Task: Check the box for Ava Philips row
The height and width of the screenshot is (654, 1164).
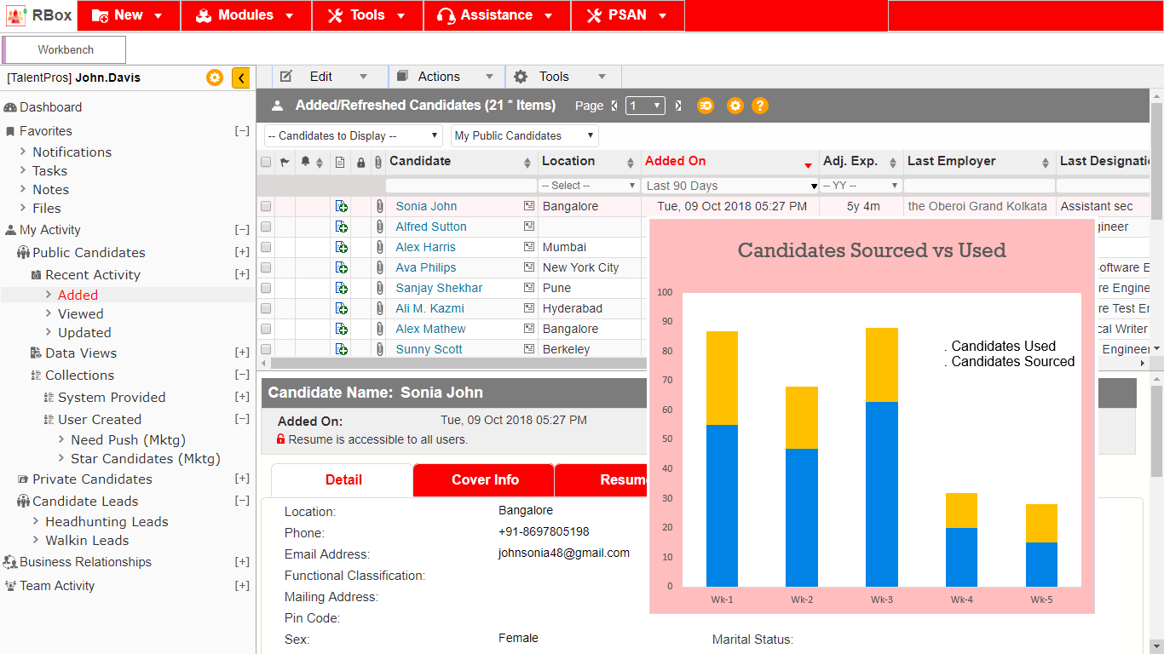Action: click(266, 267)
